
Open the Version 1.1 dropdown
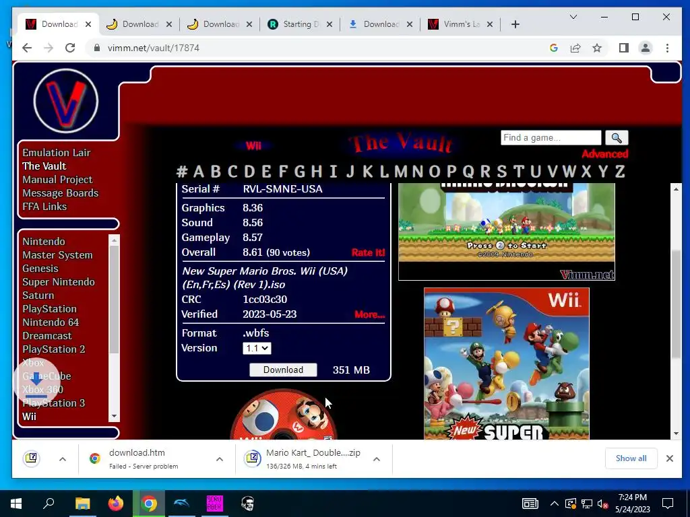tap(257, 348)
